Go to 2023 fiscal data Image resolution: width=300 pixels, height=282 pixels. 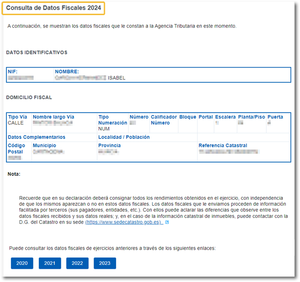pyautogui.click(x=104, y=263)
